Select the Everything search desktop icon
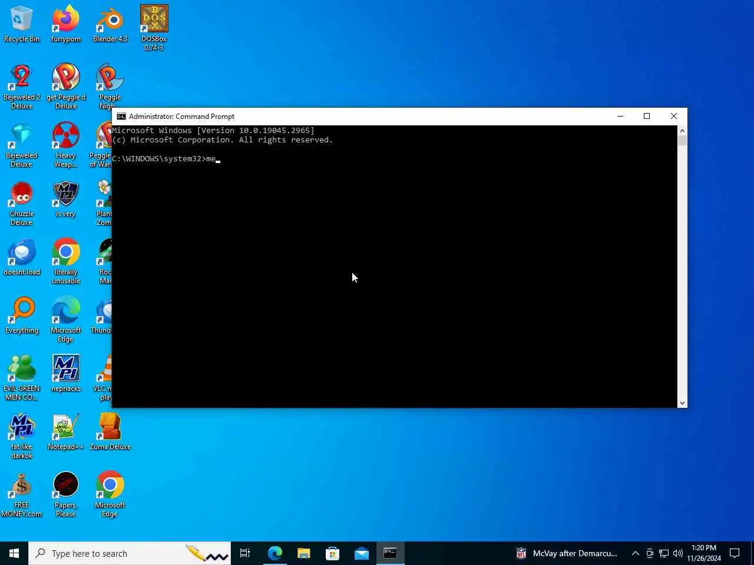Screen dimensions: 754x565 22,315
